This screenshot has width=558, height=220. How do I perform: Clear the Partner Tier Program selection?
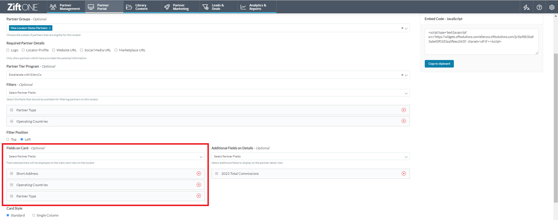(x=402, y=75)
